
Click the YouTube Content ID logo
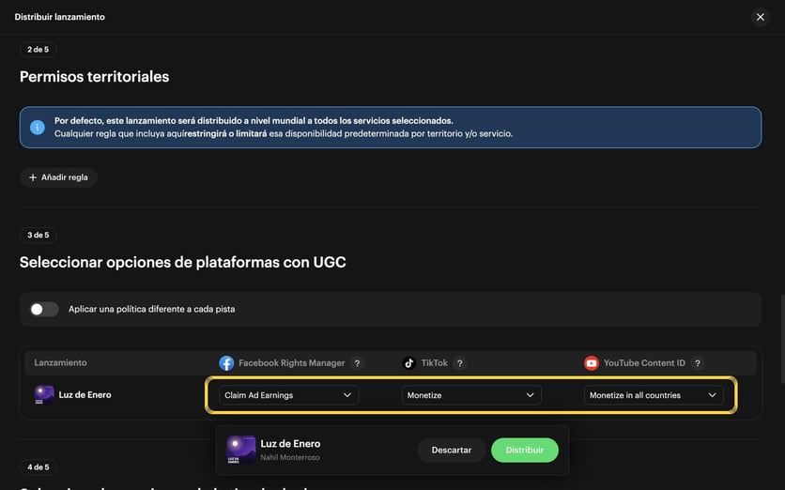(x=592, y=363)
